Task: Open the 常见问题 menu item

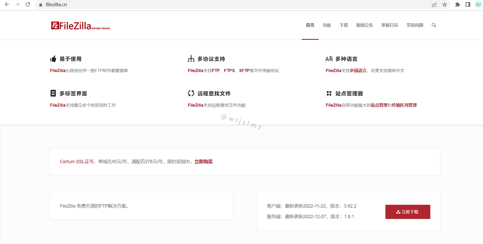Action: pyautogui.click(x=415, y=25)
